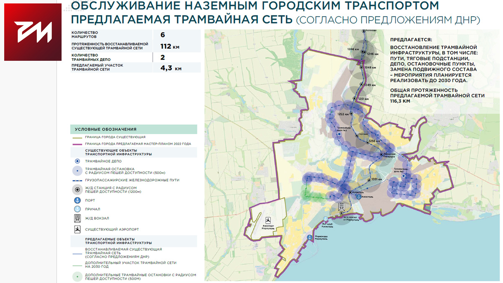
Task: Click the Морвокзал Мариуполь anchor icon
Action: click(x=310, y=238)
